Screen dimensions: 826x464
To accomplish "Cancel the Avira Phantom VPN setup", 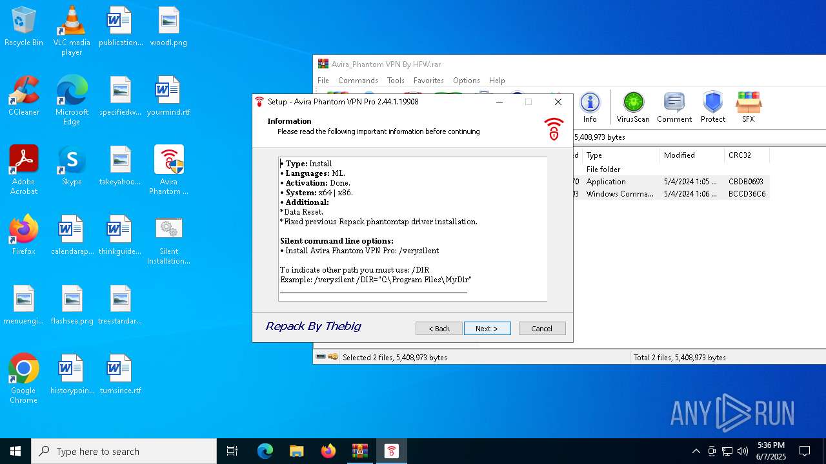I will click(x=542, y=329).
